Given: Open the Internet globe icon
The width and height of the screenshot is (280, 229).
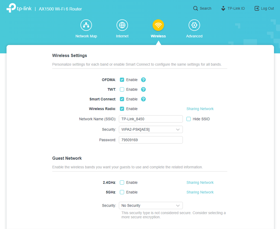Looking at the screenshot, I should point(122,25).
